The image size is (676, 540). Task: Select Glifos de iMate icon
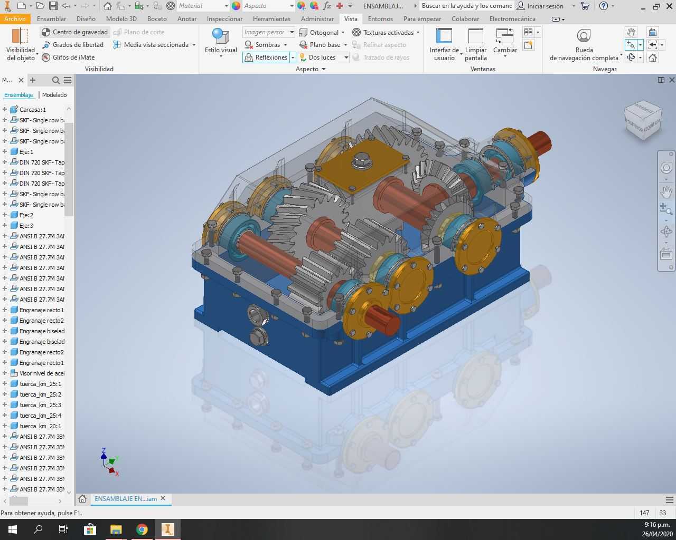click(46, 57)
